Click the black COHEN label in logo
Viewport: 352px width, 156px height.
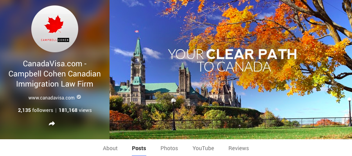[x=63, y=40]
